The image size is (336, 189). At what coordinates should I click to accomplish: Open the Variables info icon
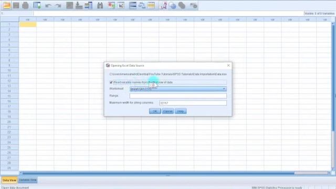[89, 5]
